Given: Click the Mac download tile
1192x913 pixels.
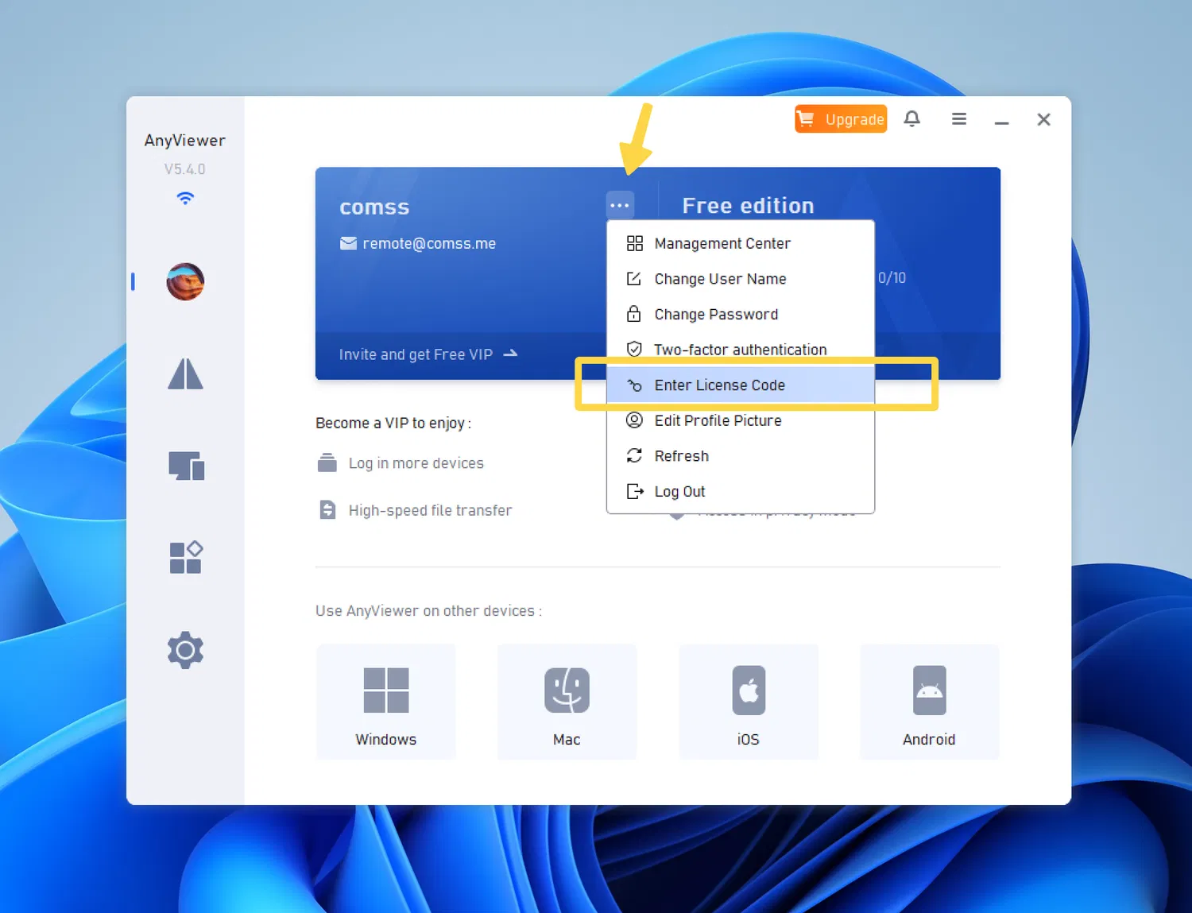Looking at the screenshot, I should (567, 702).
